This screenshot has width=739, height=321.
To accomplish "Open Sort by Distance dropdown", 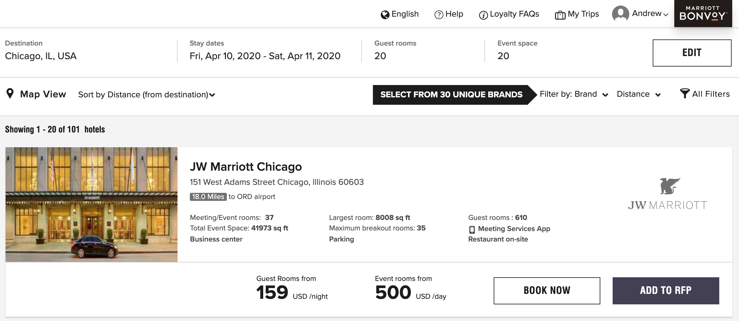I will (147, 95).
